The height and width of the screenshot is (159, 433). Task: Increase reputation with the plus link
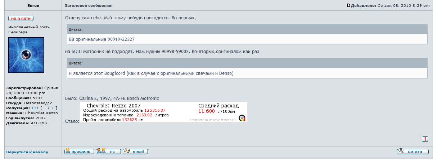tap(53, 108)
